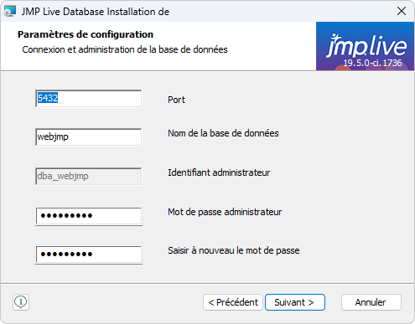This screenshot has width=415, height=324.
Task: Click the "Saisir à nouveau le mot de passe" label
Action: click(234, 250)
